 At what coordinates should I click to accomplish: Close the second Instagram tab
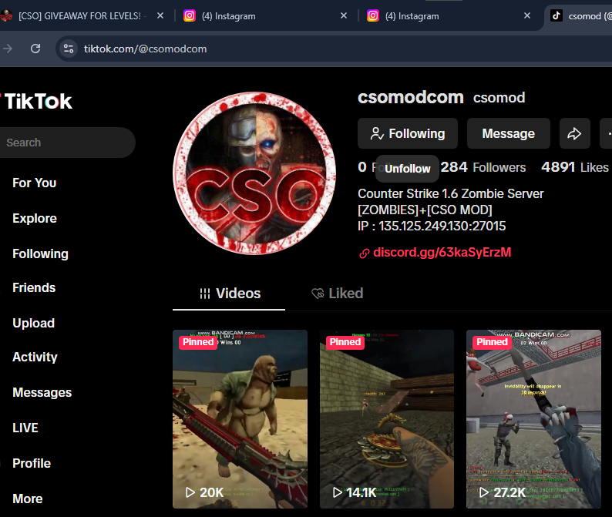[527, 15]
